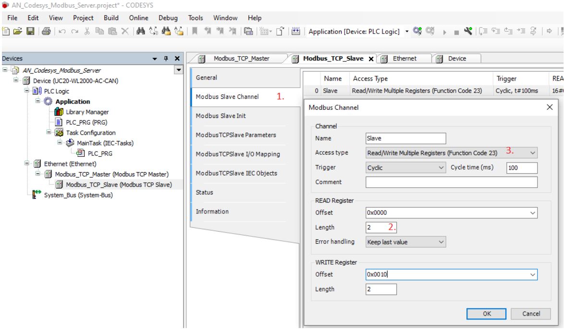Click the Cut scissors icon
This screenshot has width=564, height=329.
point(87,31)
